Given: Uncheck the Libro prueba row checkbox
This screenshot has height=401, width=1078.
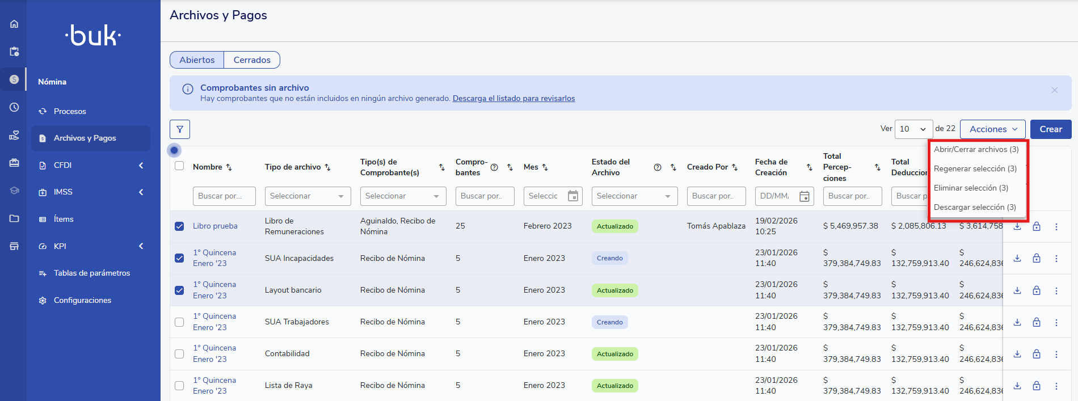Looking at the screenshot, I should (179, 226).
